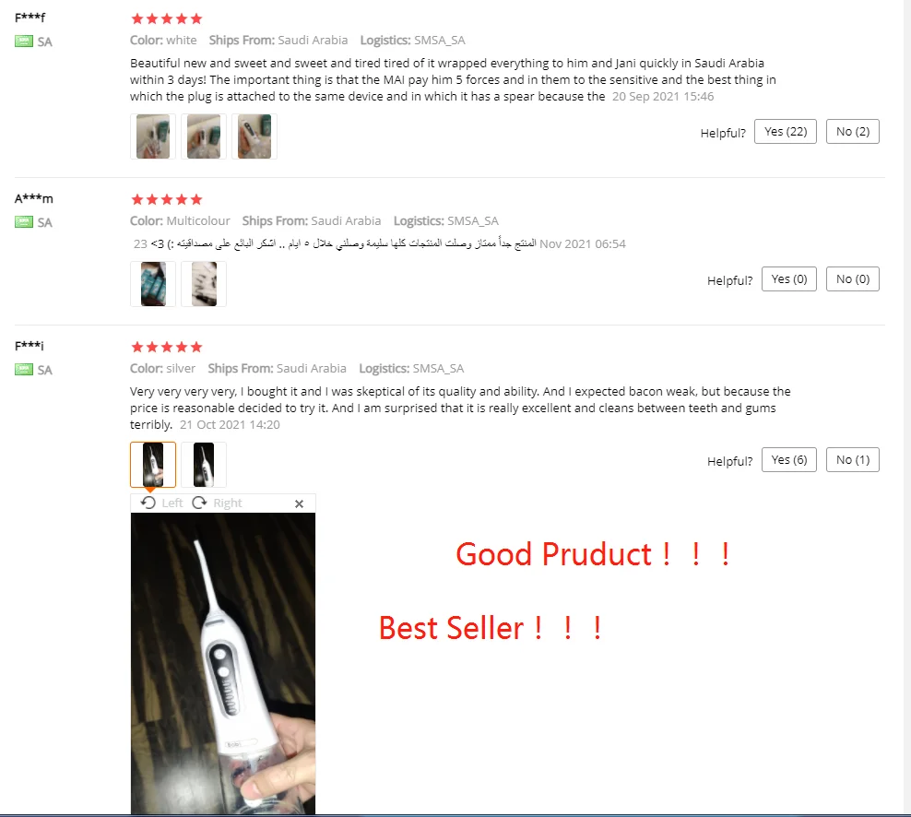Click Saudi flag icon beside A***m

click(24, 222)
